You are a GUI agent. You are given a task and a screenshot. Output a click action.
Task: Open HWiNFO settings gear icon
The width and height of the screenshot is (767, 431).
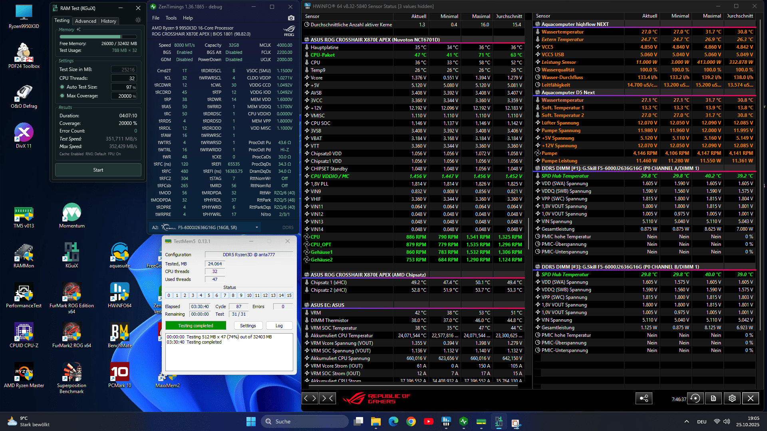732,398
